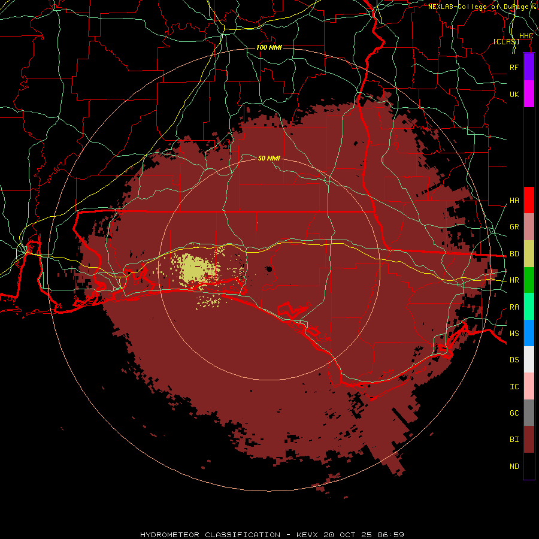Click the IC legend label

[x=514, y=387]
